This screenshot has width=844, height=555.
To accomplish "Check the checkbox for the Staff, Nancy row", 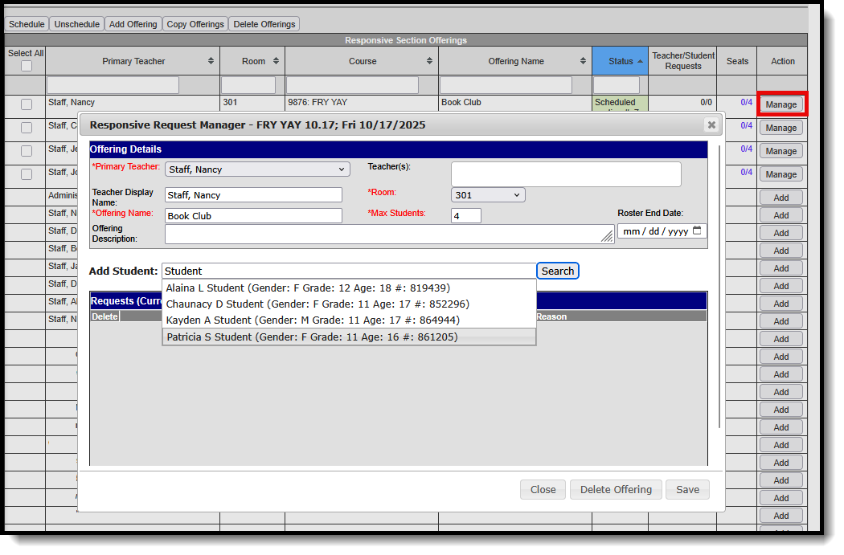I will (25, 103).
